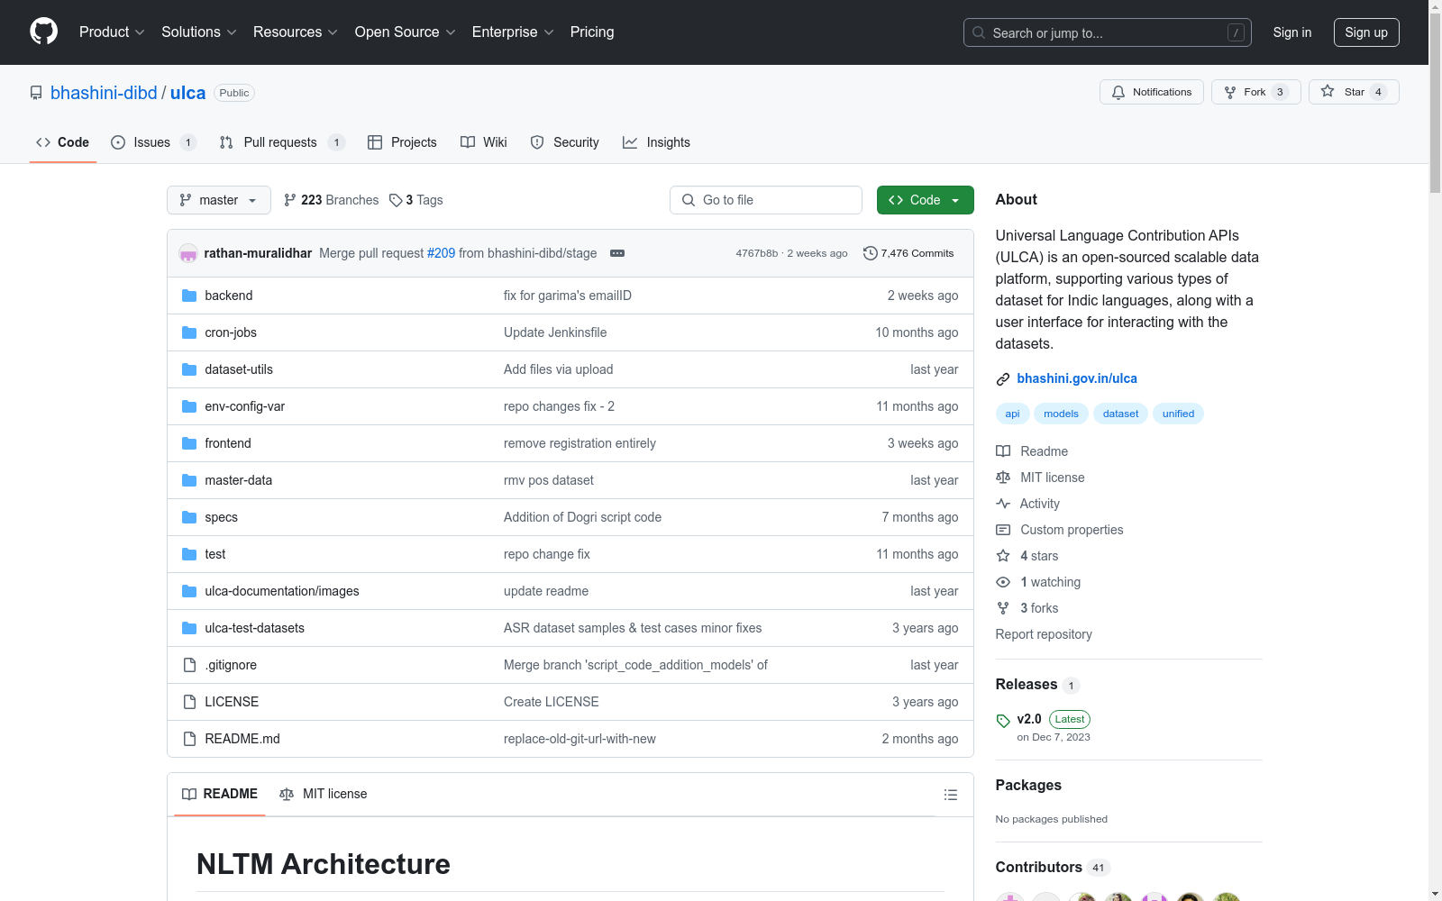Click the 3 forks link in About

click(x=1039, y=608)
